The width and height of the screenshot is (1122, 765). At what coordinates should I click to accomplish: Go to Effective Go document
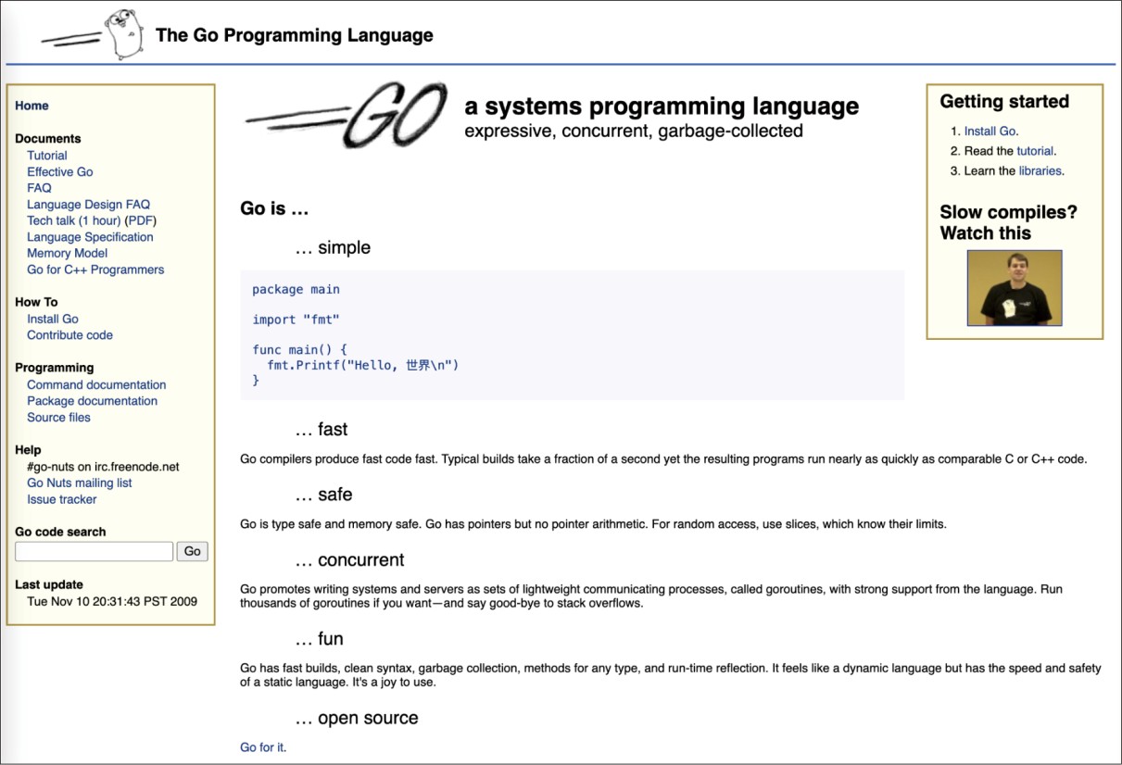[59, 172]
